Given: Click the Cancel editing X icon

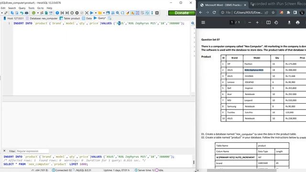Looking at the screenshot, I should (87, 13).
